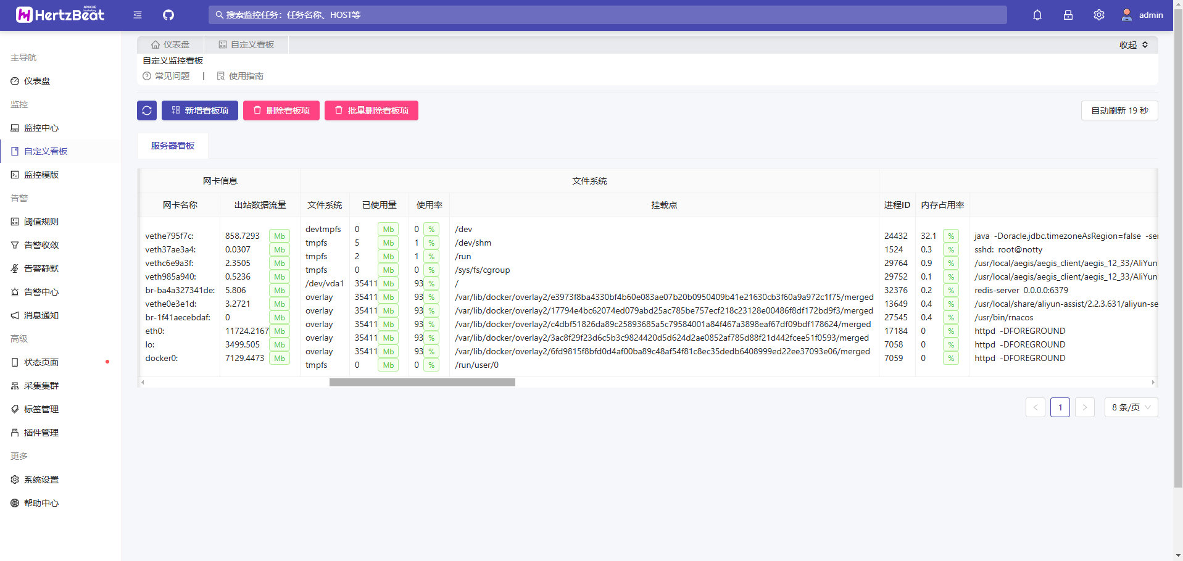Click the refresh sync icon button

[147, 110]
